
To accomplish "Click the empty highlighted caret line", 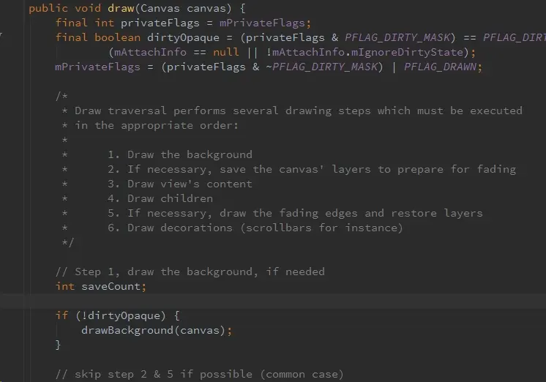I will (x=273, y=301).
